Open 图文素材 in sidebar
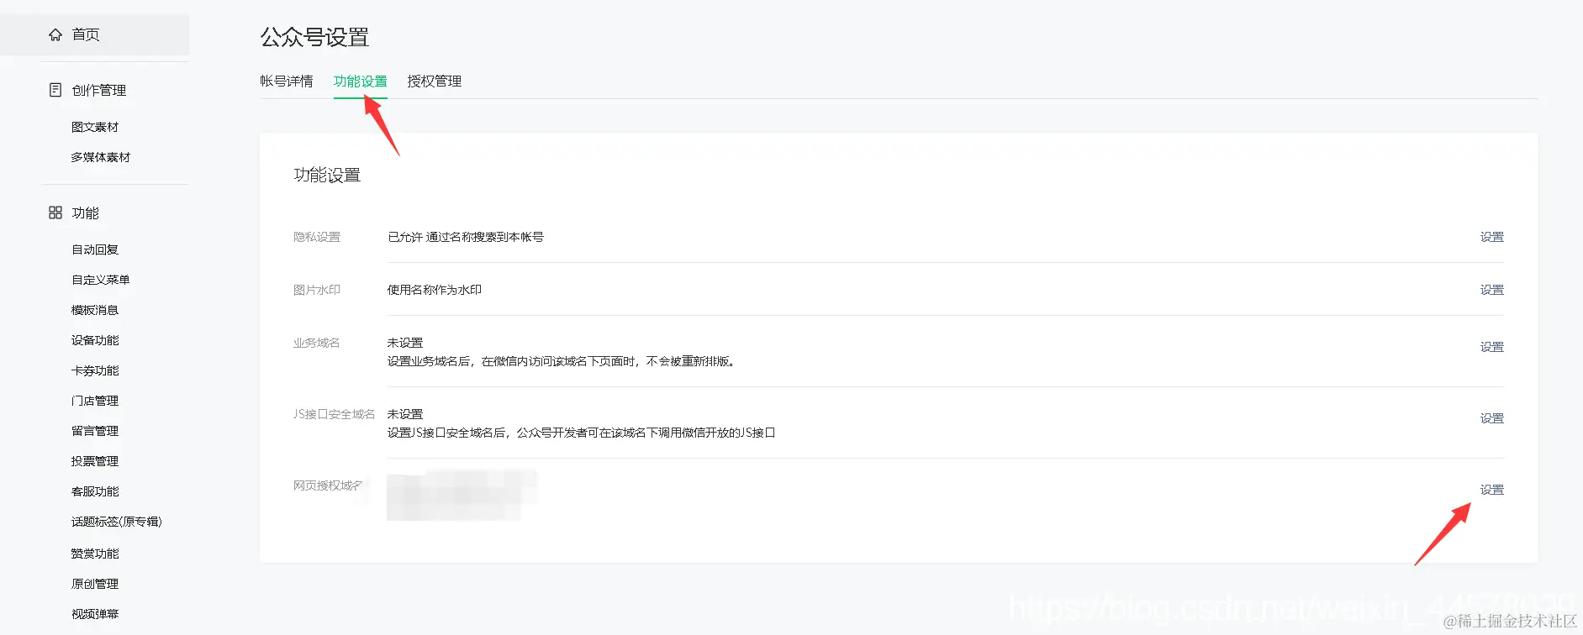Image resolution: width=1583 pixels, height=635 pixels. click(95, 127)
